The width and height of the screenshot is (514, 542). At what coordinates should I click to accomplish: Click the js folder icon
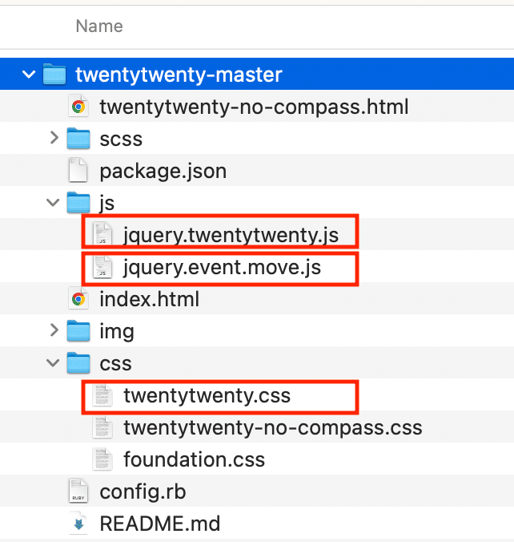78,202
